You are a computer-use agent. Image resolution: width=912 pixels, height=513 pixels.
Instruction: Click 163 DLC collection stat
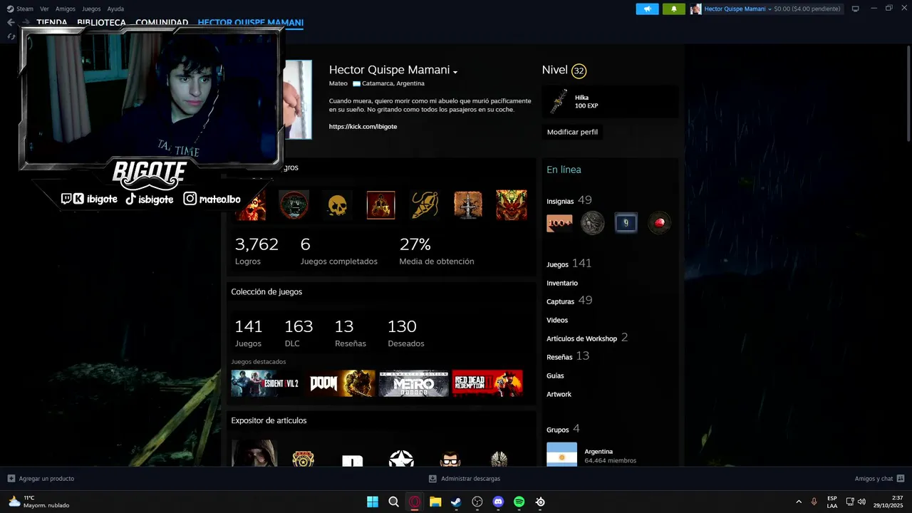click(299, 333)
